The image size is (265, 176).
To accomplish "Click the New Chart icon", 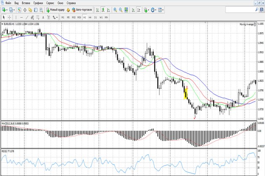I will [x=3, y=10].
